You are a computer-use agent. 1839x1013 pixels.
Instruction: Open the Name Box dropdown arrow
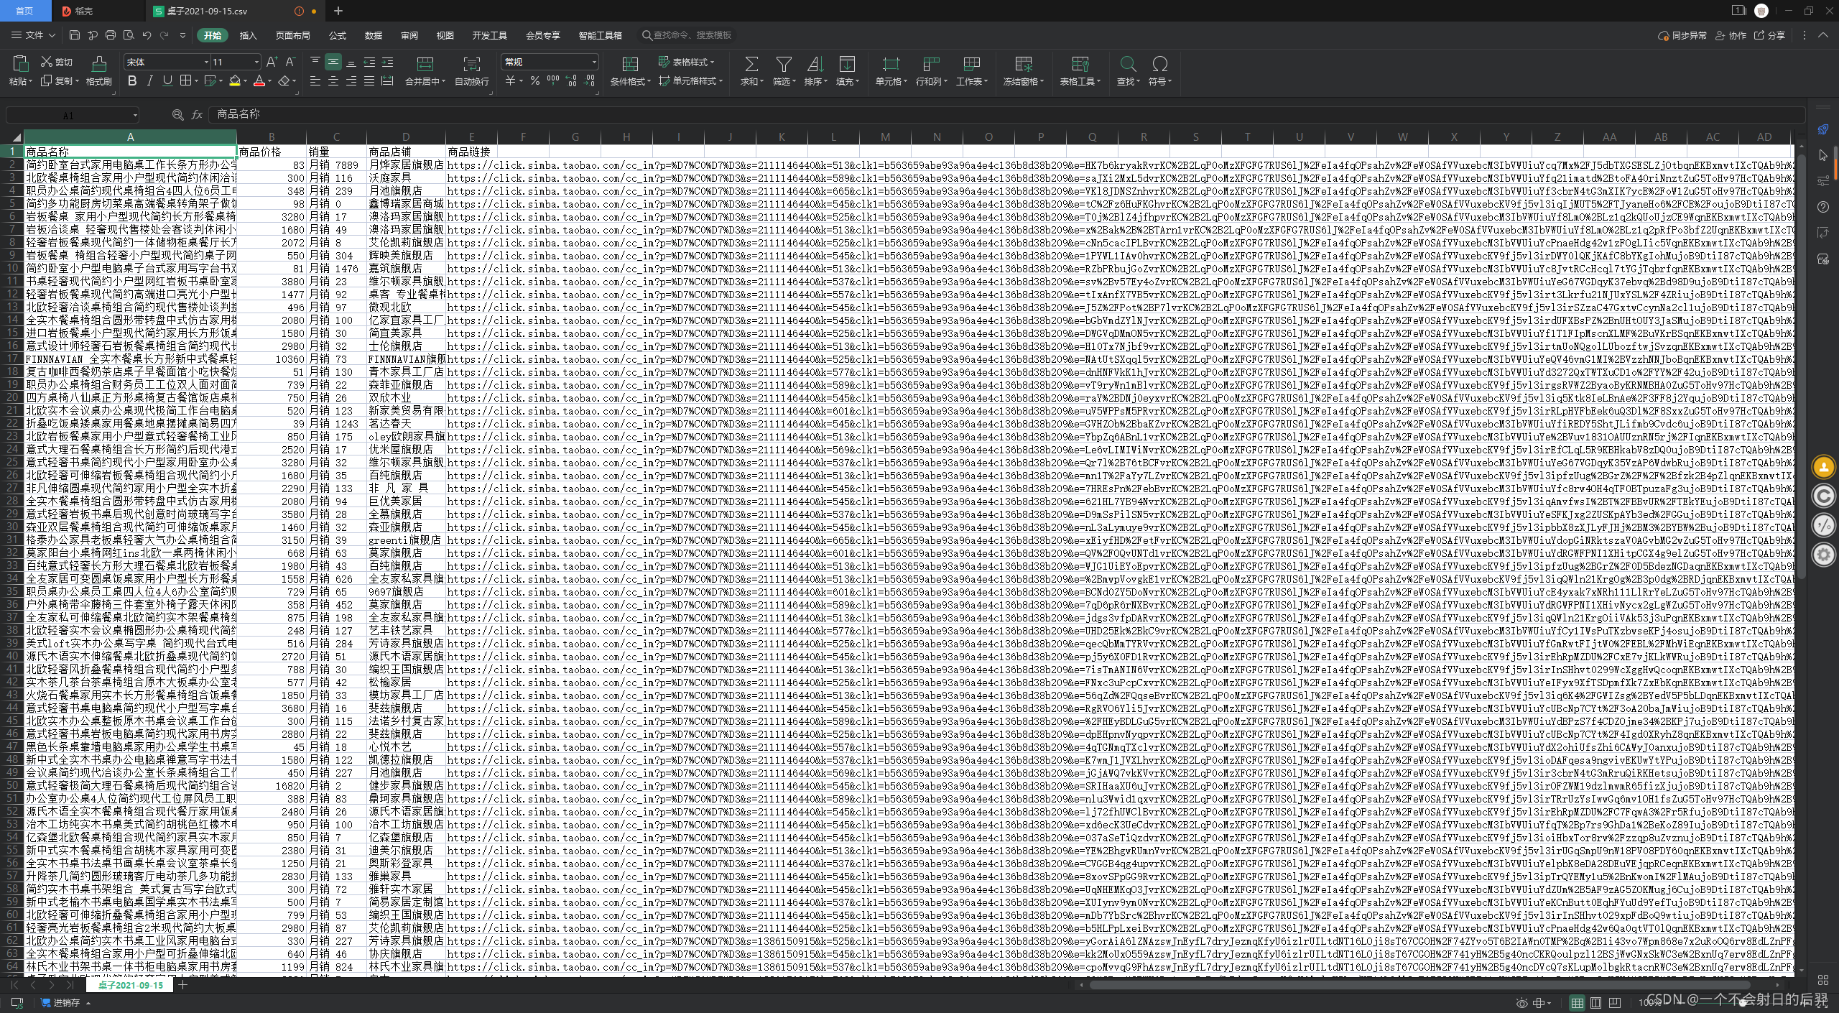pos(135,115)
